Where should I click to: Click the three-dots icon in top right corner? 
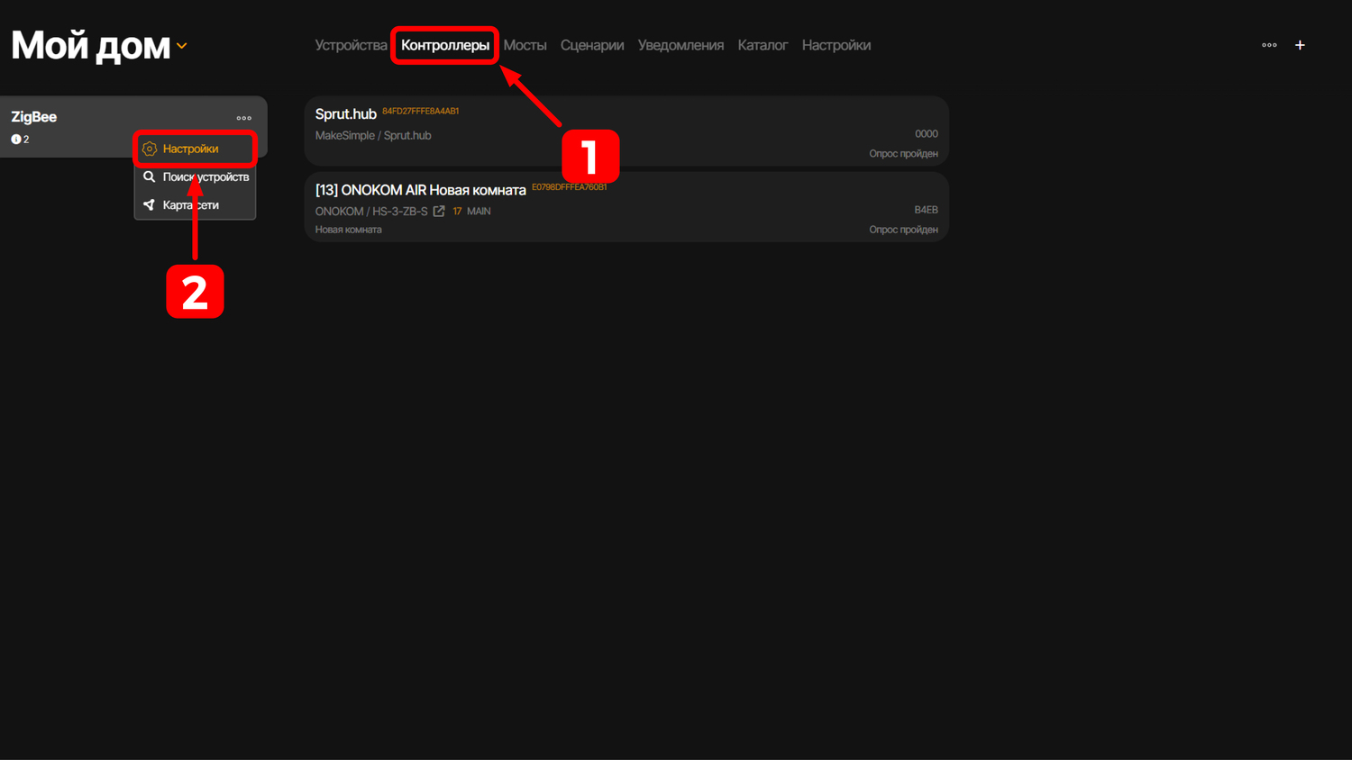(x=1269, y=45)
